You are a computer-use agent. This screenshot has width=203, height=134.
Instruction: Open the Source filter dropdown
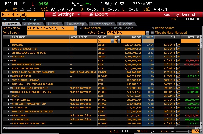(x=112, y=41)
